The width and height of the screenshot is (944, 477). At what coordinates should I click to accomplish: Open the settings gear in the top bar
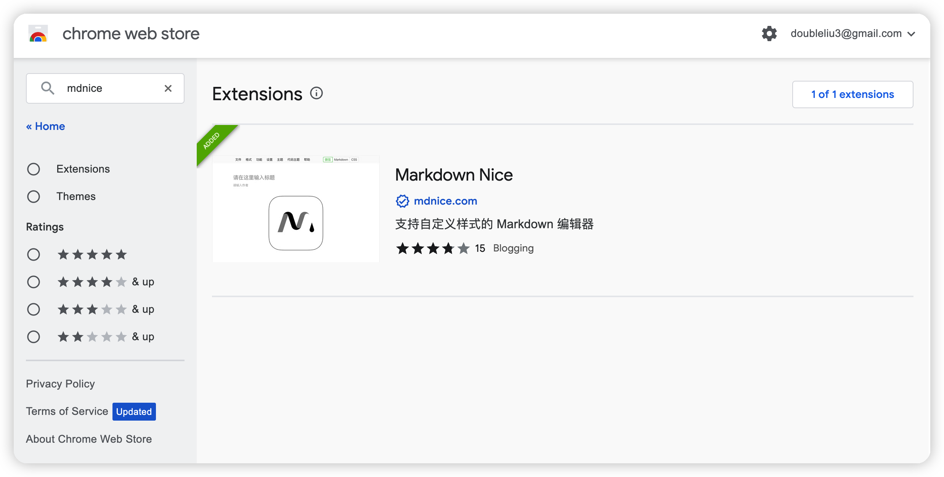pos(769,34)
